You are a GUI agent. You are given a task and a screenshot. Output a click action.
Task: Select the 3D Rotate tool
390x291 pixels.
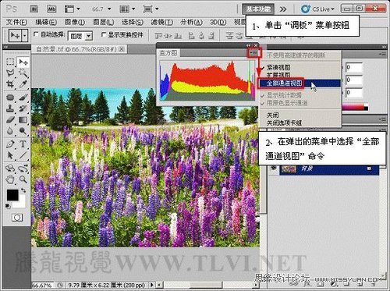[x=10, y=169]
